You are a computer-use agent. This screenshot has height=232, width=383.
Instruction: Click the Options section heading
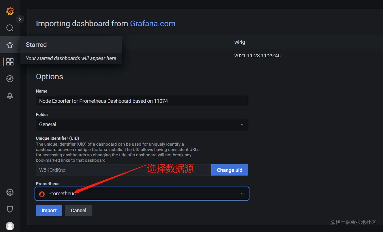[x=50, y=77]
